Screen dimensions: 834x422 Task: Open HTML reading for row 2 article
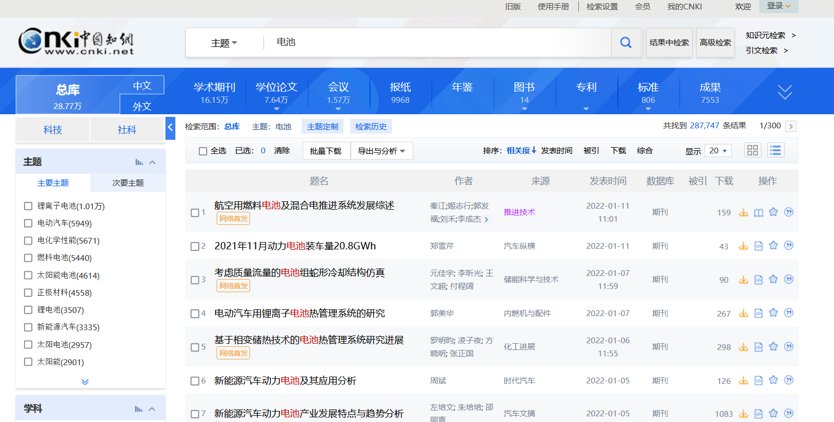[758, 246]
